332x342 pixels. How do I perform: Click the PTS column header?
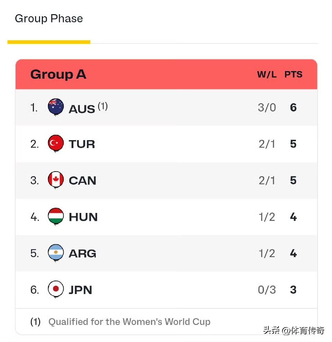pyautogui.click(x=293, y=75)
